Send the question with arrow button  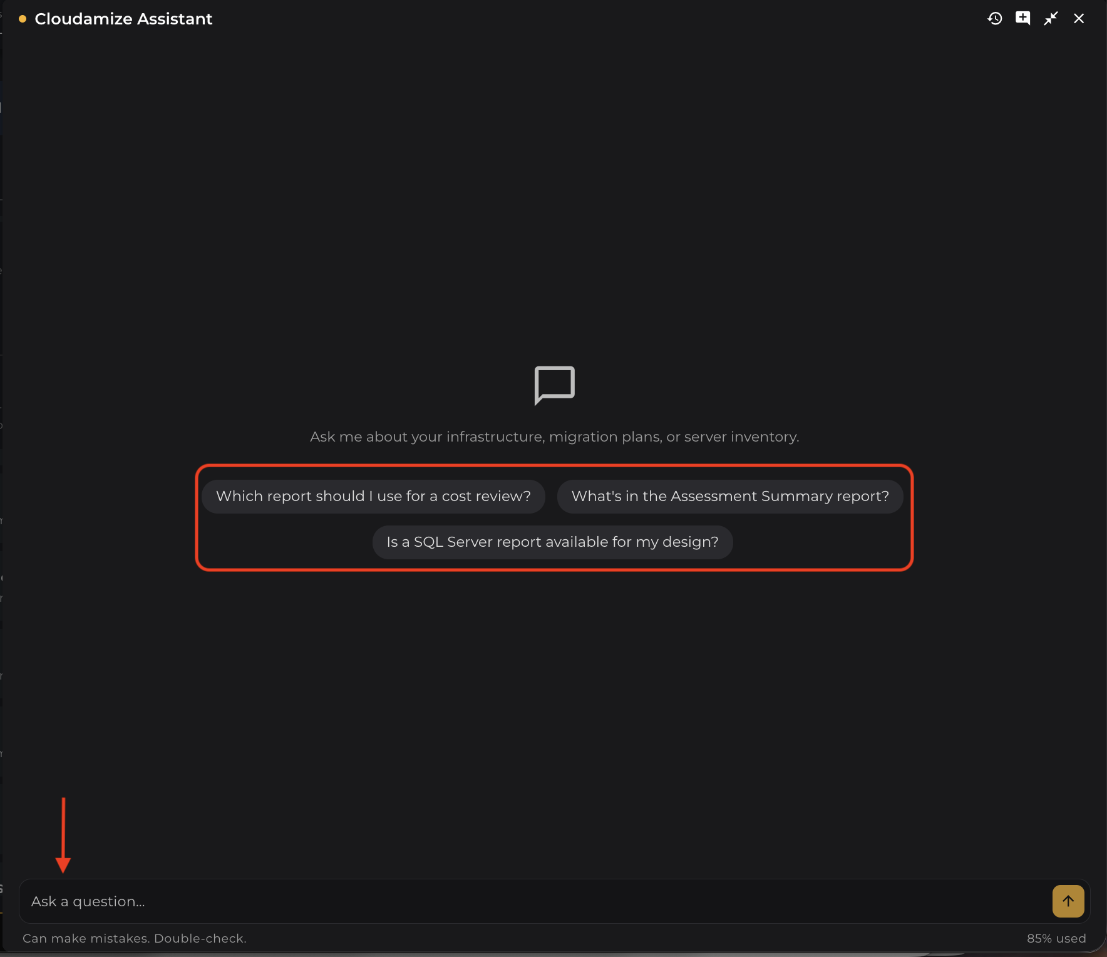(1068, 901)
